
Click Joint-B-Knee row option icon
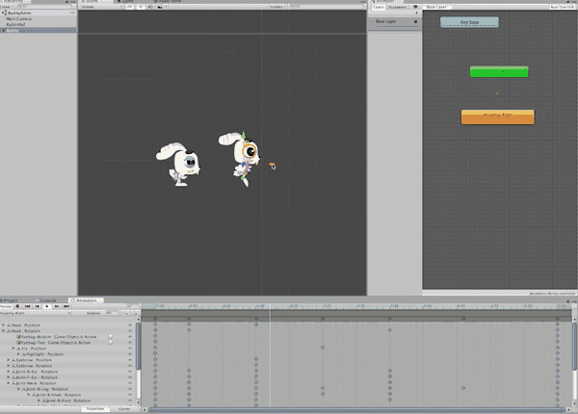[130, 395]
